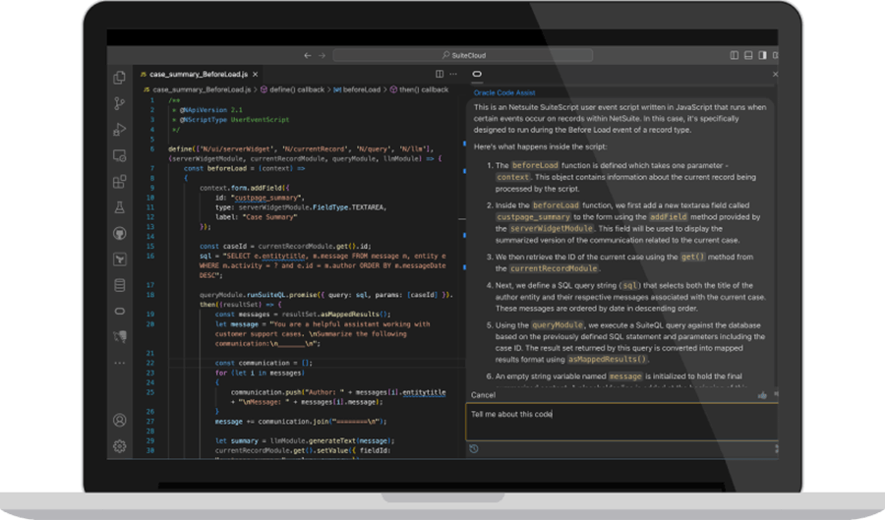The height and width of the screenshot is (520, 885).
Task: Open the Run and Debug view
Action: (120, 129)
